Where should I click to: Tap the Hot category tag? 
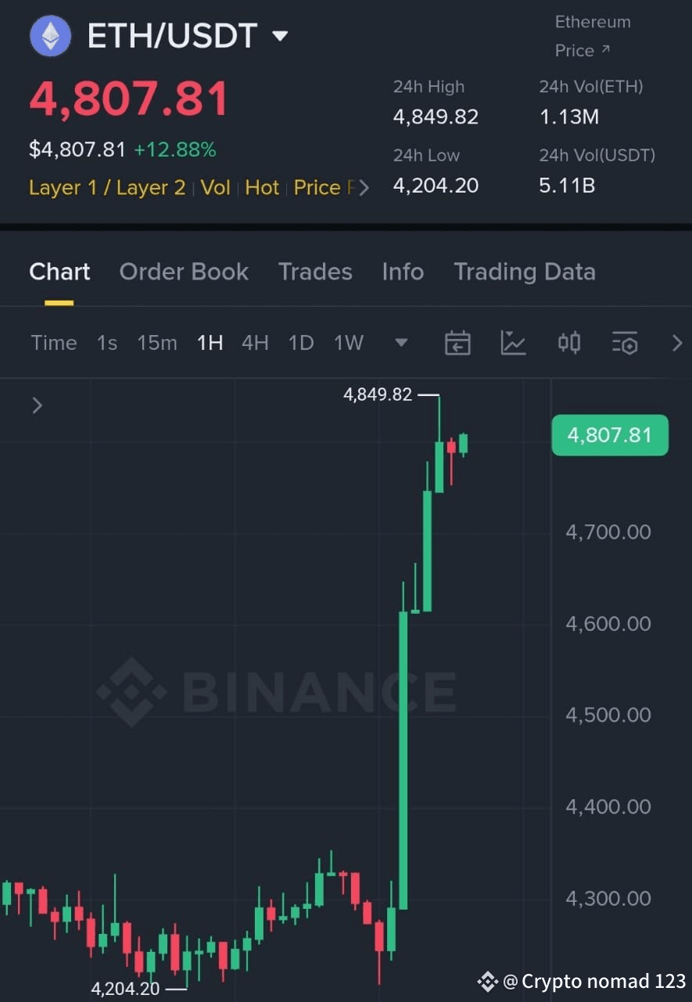point(262,188)
